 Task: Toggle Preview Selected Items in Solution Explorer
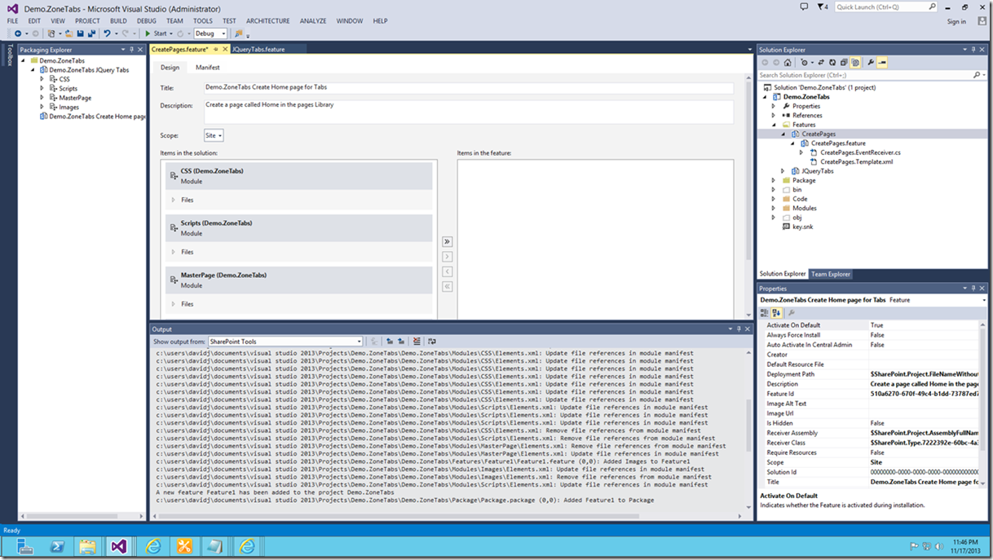882,62
